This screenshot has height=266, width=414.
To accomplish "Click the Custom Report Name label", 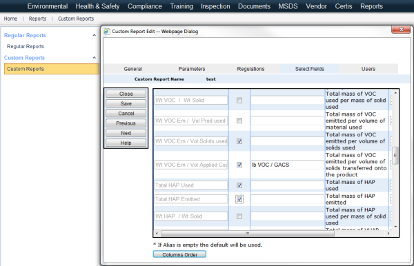I will pos(159,79).
